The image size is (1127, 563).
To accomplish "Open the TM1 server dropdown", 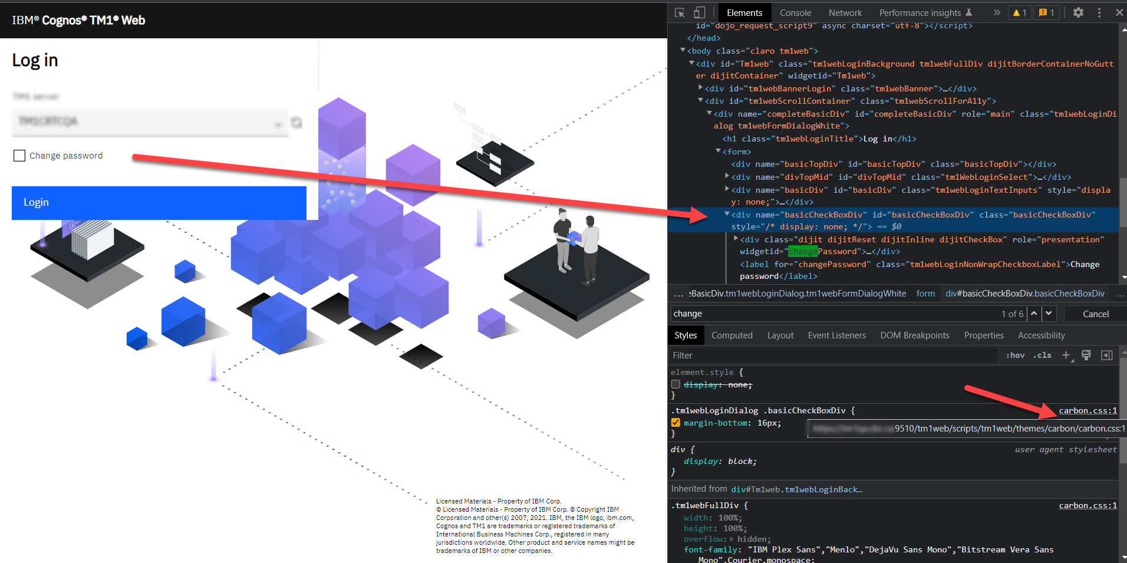I will 150,122.
